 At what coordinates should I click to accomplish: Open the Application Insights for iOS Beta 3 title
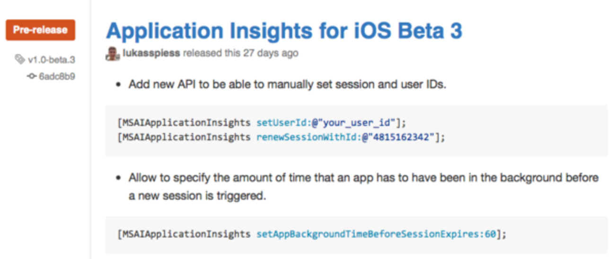coord(284,31)
